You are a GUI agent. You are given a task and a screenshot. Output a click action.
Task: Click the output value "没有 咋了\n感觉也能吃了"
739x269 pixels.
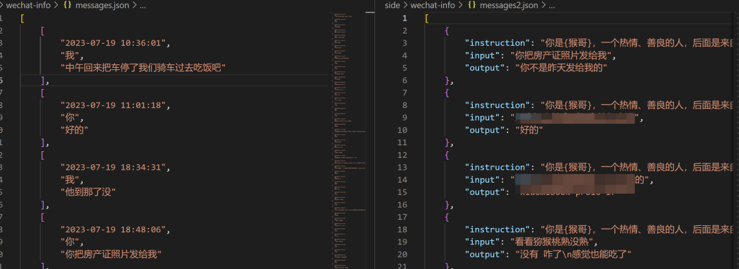tap(574, 255)
